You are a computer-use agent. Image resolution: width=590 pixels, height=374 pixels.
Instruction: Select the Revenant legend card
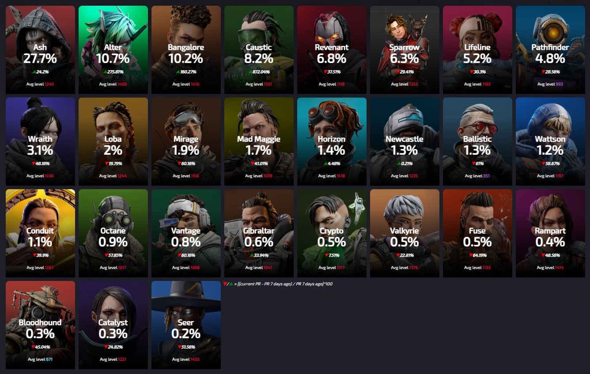(x=332, y=50)
